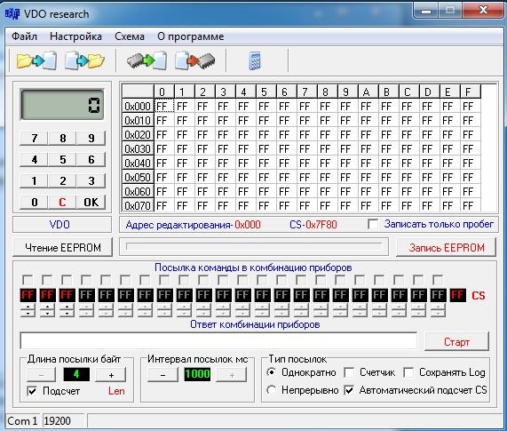Click the third command byte spinner
The height and width of the screenshot is (431, 507).
pos(67,311)
